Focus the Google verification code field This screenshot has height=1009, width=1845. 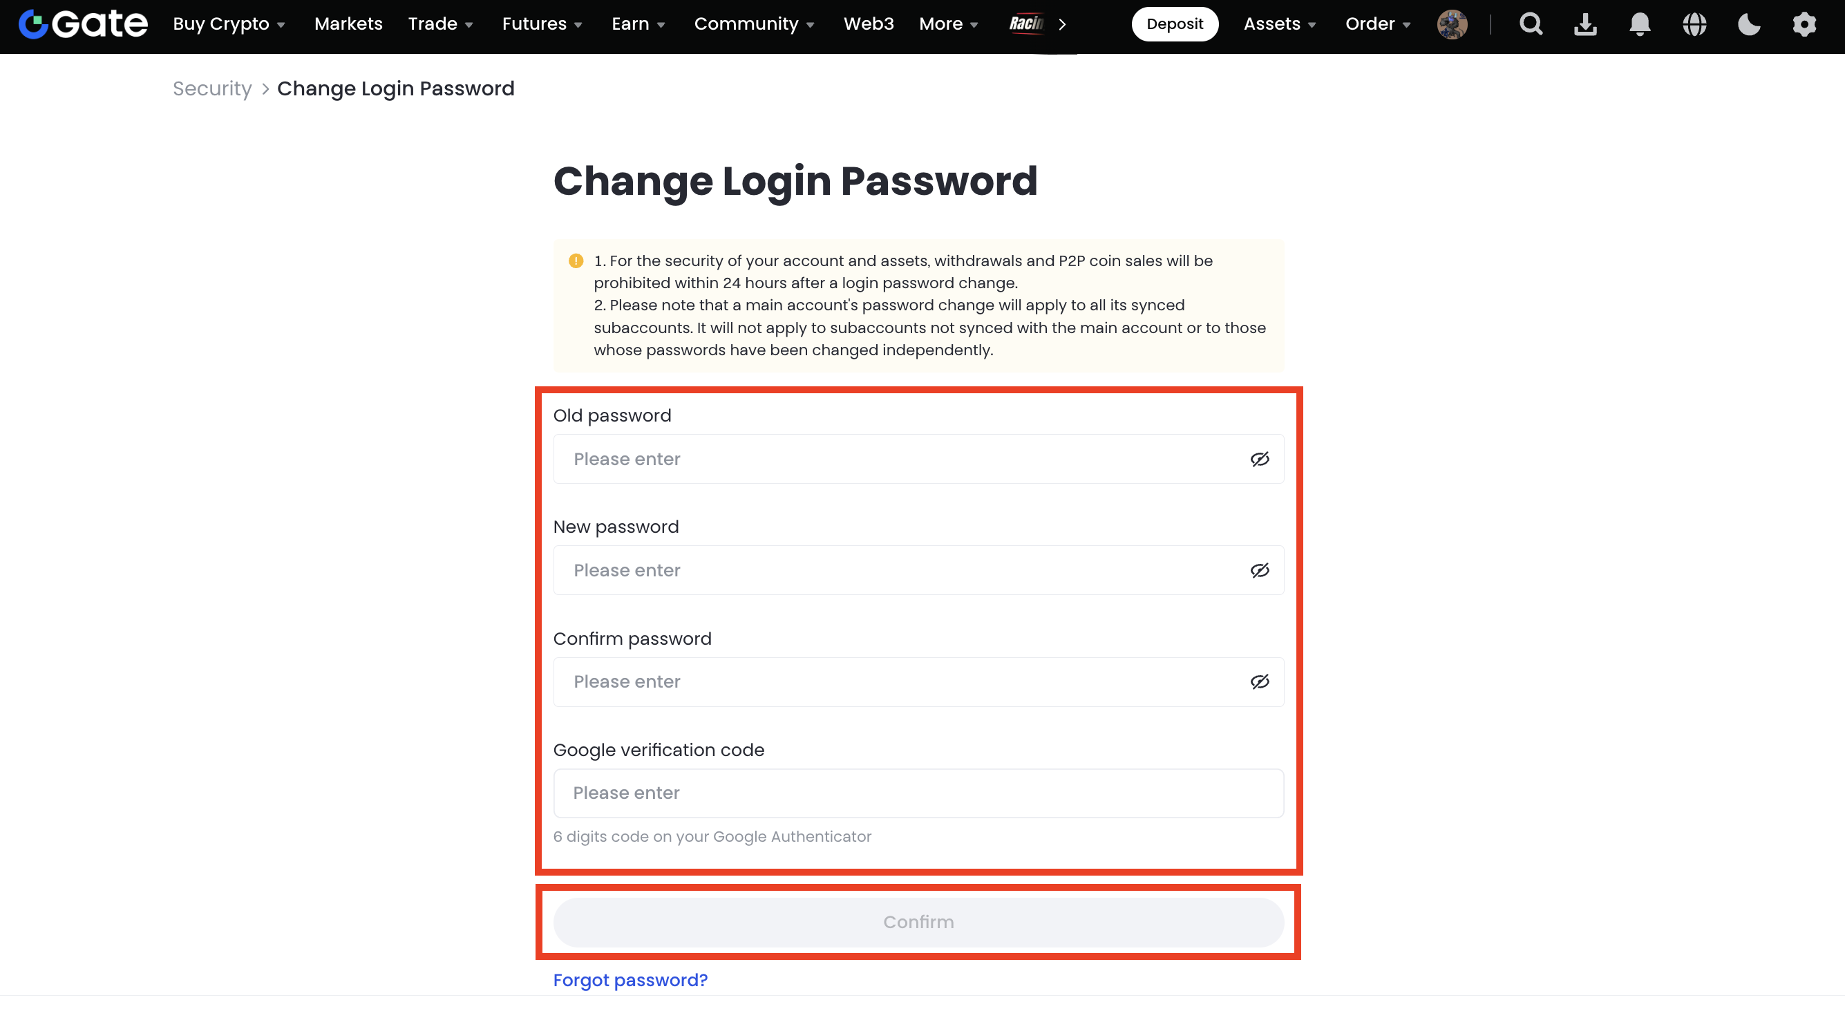tap(918, 793)
